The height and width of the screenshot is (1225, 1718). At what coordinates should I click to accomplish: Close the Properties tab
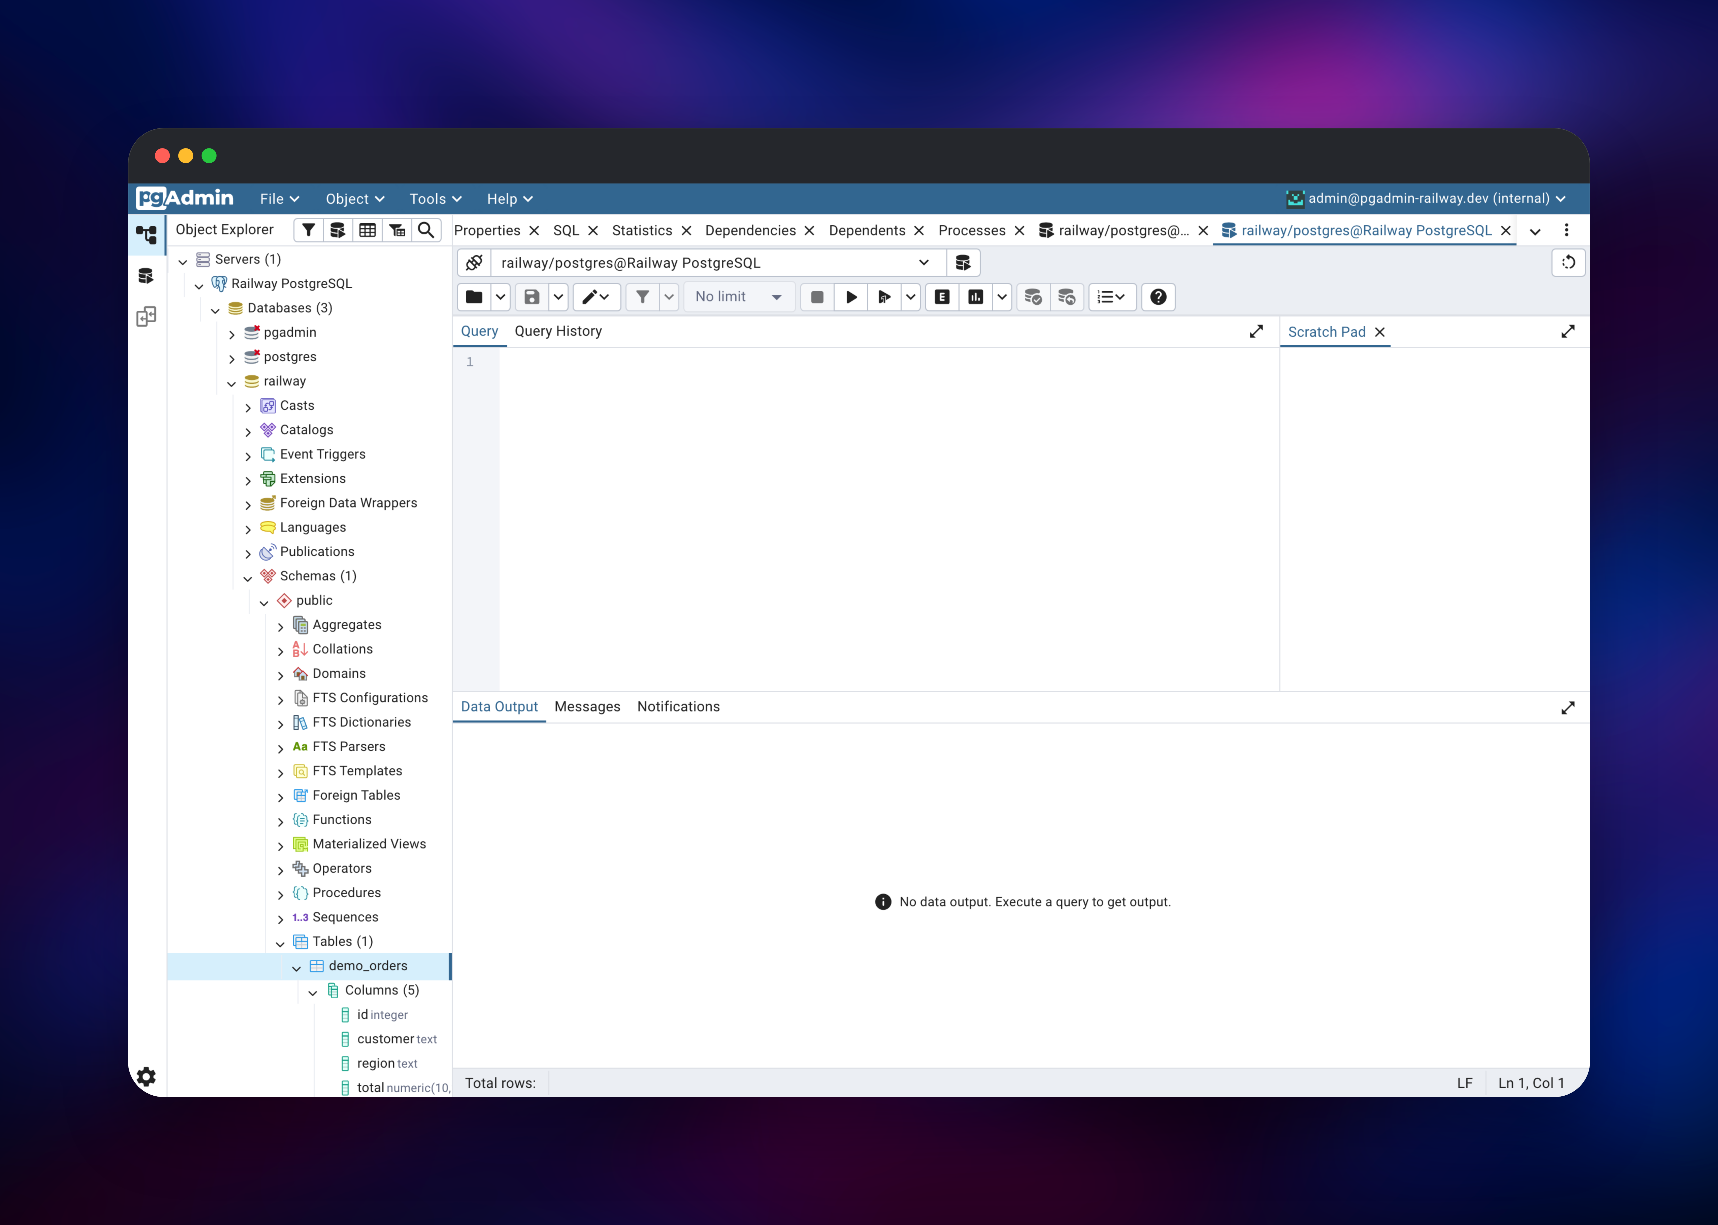point(534,231)
